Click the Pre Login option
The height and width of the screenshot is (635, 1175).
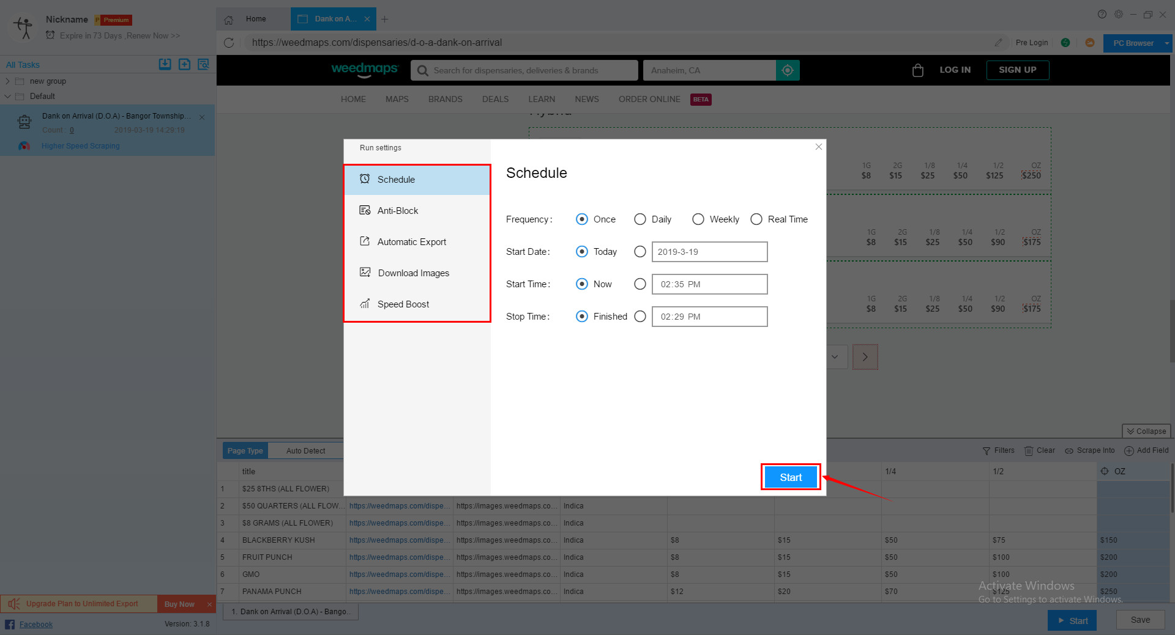point(1031,43)
